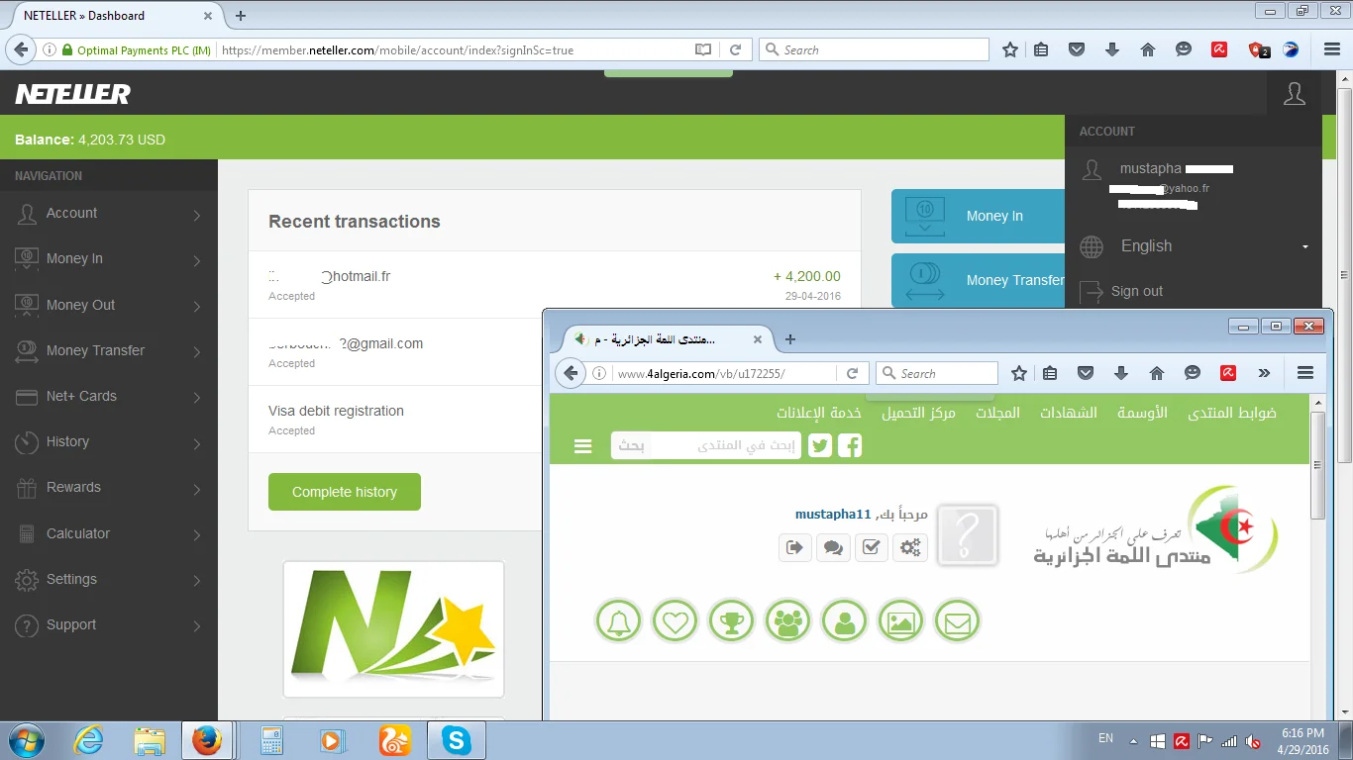Click the Facebook icon in forum header
Viewport: 1353px width, 760px height.
click(850, 446)
